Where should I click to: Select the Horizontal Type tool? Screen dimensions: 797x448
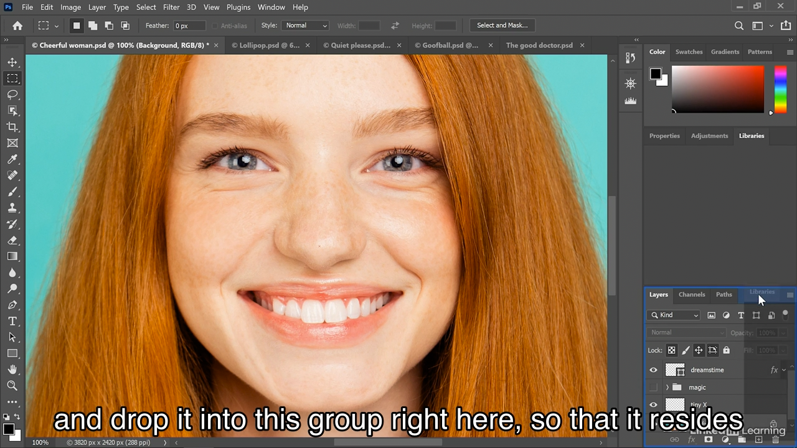(x=12, y=321)
